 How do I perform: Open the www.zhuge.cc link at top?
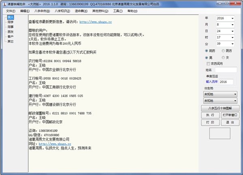click(x=96, y=22)
